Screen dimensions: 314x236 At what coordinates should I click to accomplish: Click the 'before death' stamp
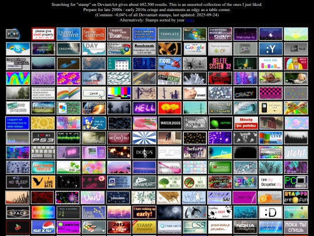click(x=195, y=153)
